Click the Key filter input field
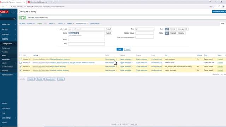 pyautogui.click(x=86, y=44)
